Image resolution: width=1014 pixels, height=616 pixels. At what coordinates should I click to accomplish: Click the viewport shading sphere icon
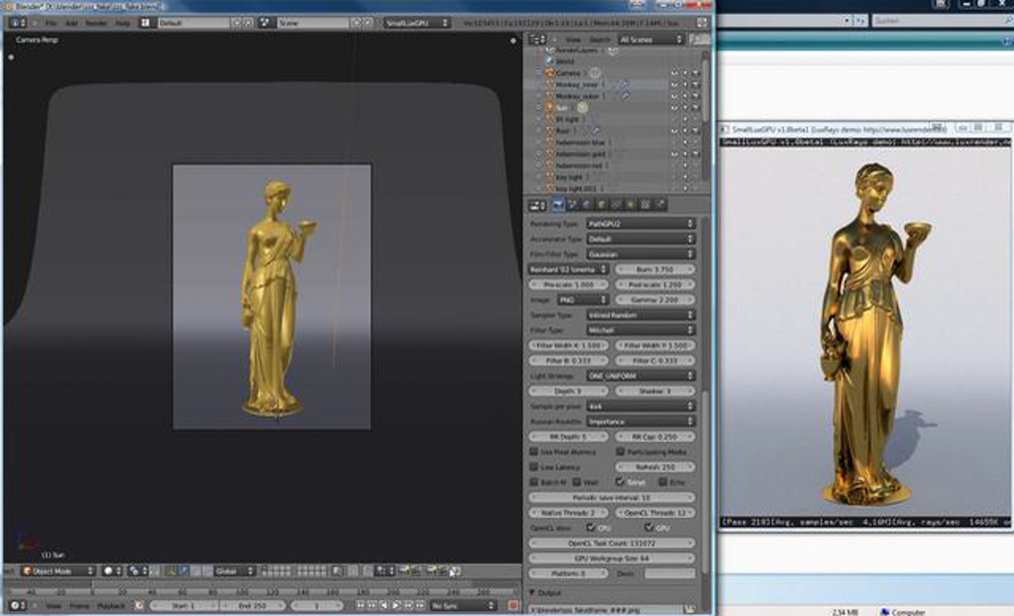[x=108, y=571]
